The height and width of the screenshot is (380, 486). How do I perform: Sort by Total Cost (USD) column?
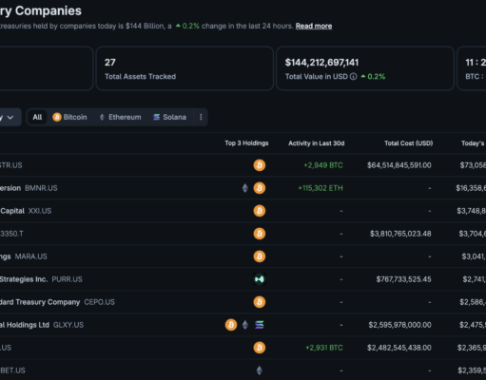[408, 143]
